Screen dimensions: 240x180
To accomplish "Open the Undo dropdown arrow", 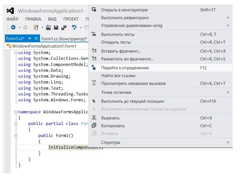I will click(x=81, y=28).
